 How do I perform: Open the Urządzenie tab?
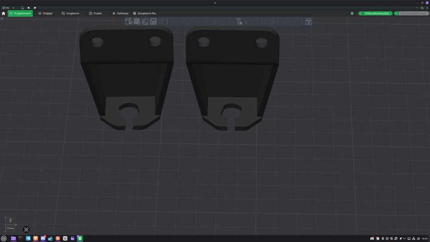point(70,13)
